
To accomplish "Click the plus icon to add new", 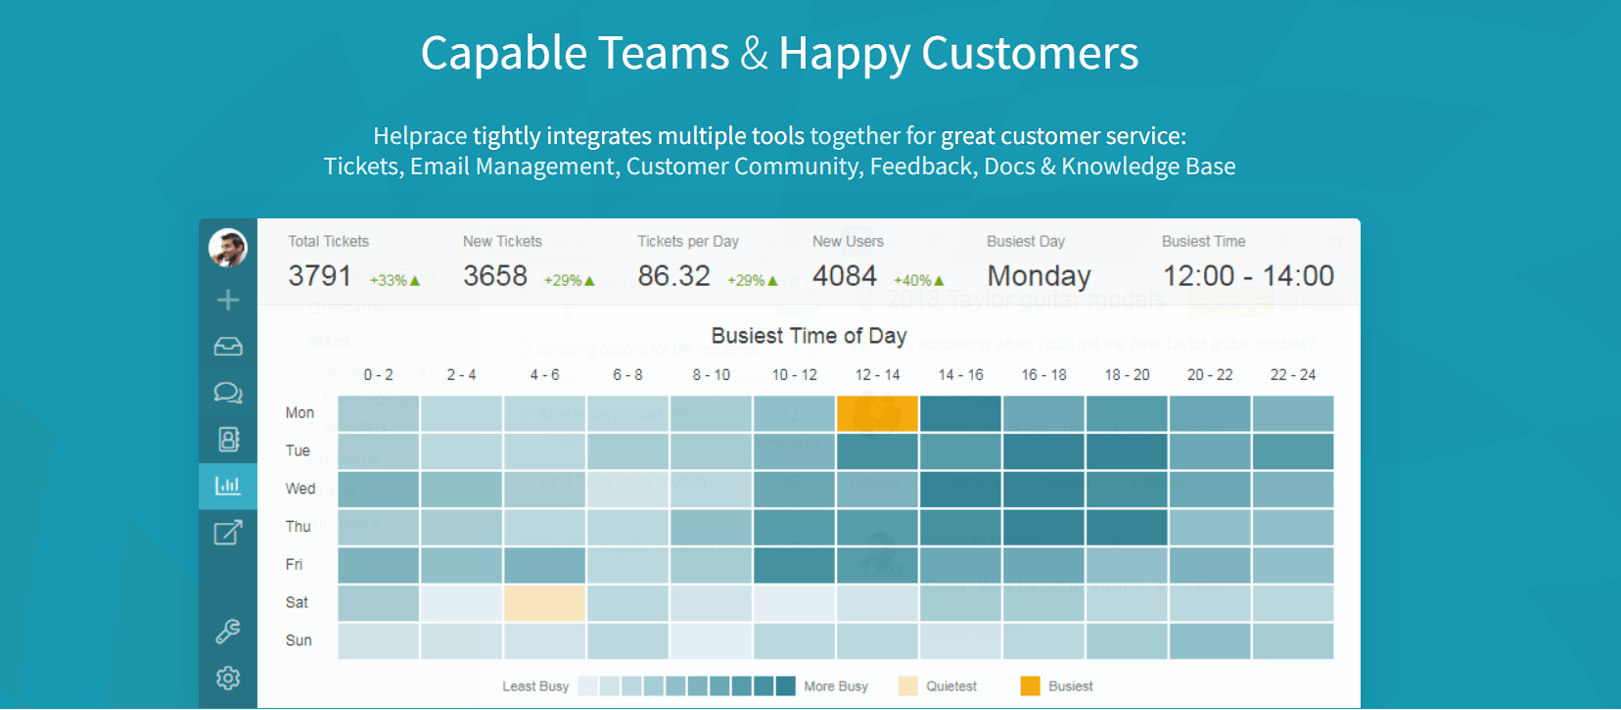I will pyautogui.click(x=228, y=300).
